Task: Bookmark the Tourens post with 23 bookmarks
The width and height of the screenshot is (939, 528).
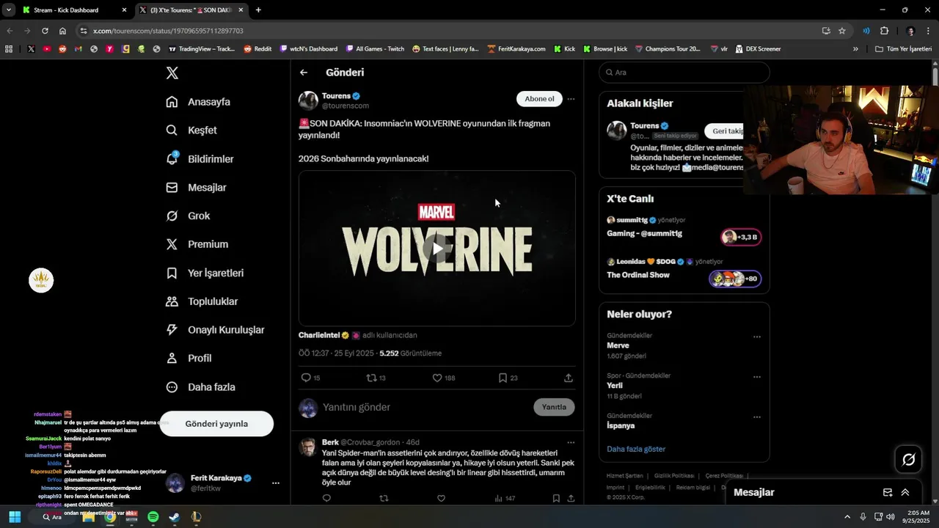Action: tap(508, 378)
